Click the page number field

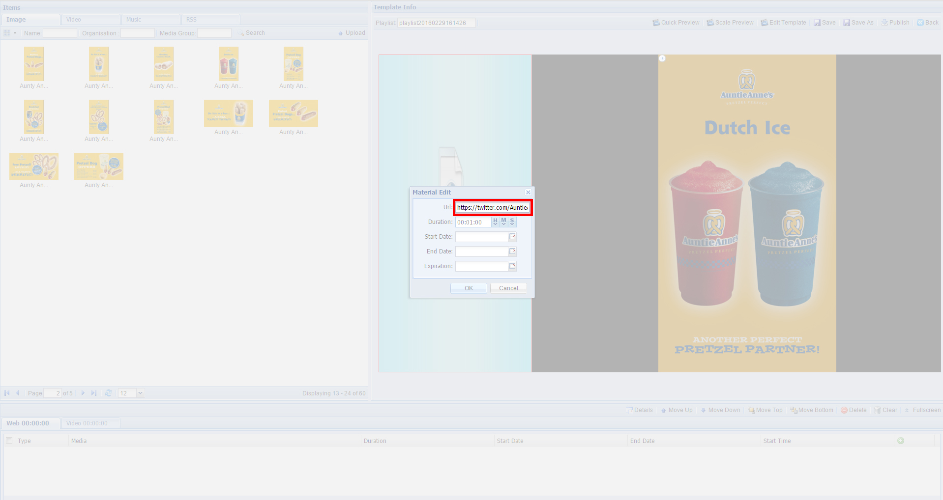[53, 393]
